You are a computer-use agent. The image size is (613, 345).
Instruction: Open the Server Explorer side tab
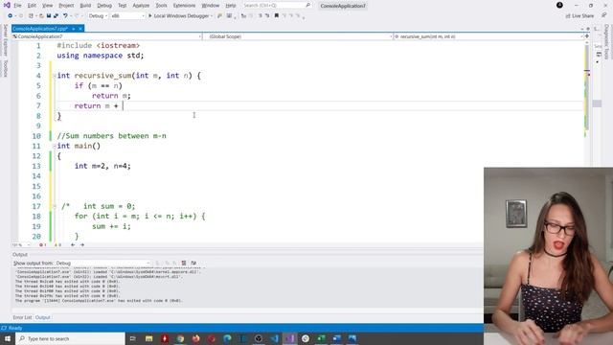[x=5, y=40]
